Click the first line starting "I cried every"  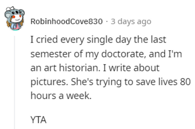[99, 40]
